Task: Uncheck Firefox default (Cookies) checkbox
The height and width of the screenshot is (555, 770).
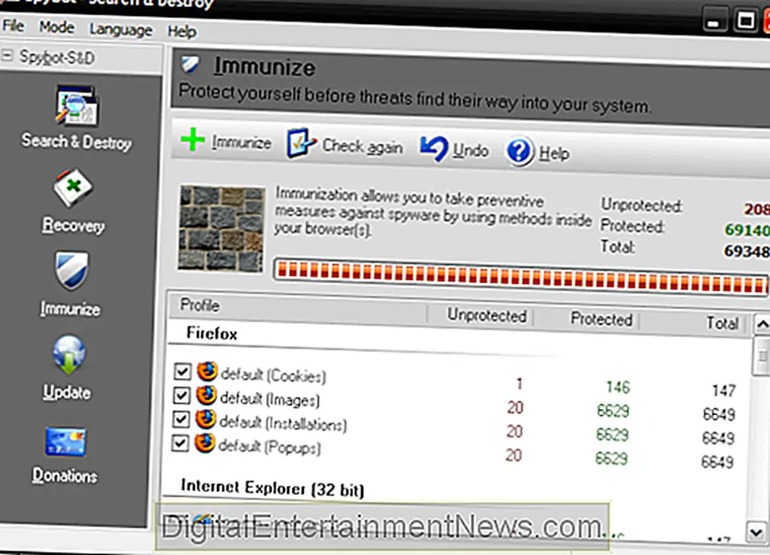Action: [x=181, y=372]
